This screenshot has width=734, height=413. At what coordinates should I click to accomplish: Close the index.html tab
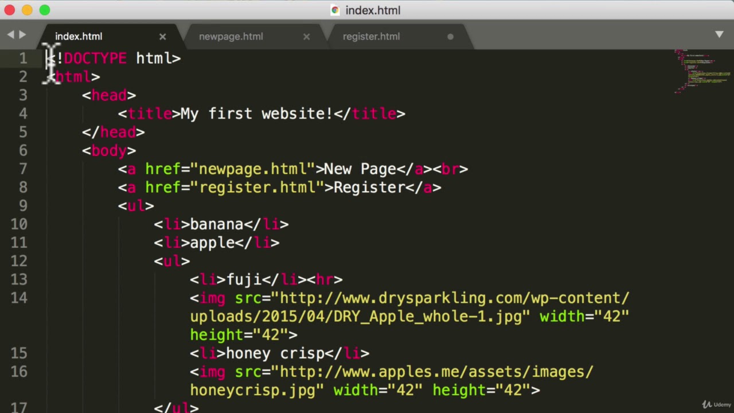pyautogui.click(x=162, y=36)
